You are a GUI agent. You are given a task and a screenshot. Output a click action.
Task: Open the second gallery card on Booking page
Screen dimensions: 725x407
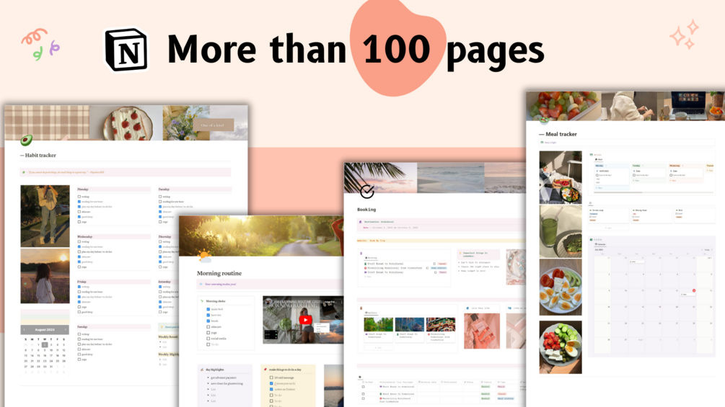(409, 329)
